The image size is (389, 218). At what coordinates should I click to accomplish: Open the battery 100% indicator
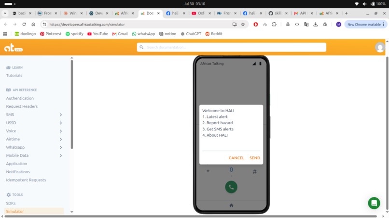(x=378, y=4)
